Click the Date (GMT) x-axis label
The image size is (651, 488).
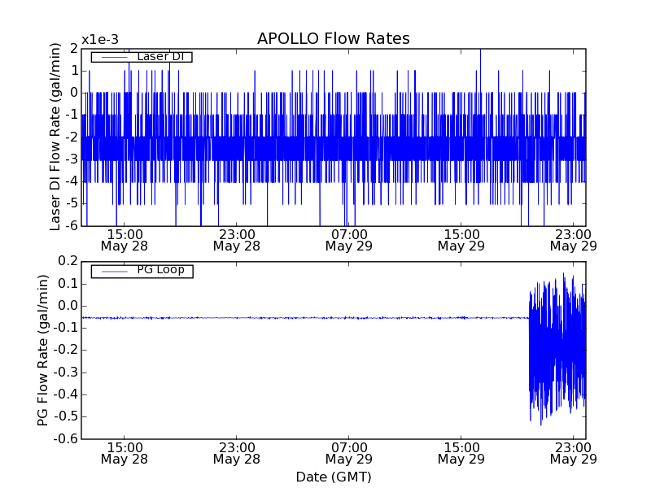click(333, 477)
